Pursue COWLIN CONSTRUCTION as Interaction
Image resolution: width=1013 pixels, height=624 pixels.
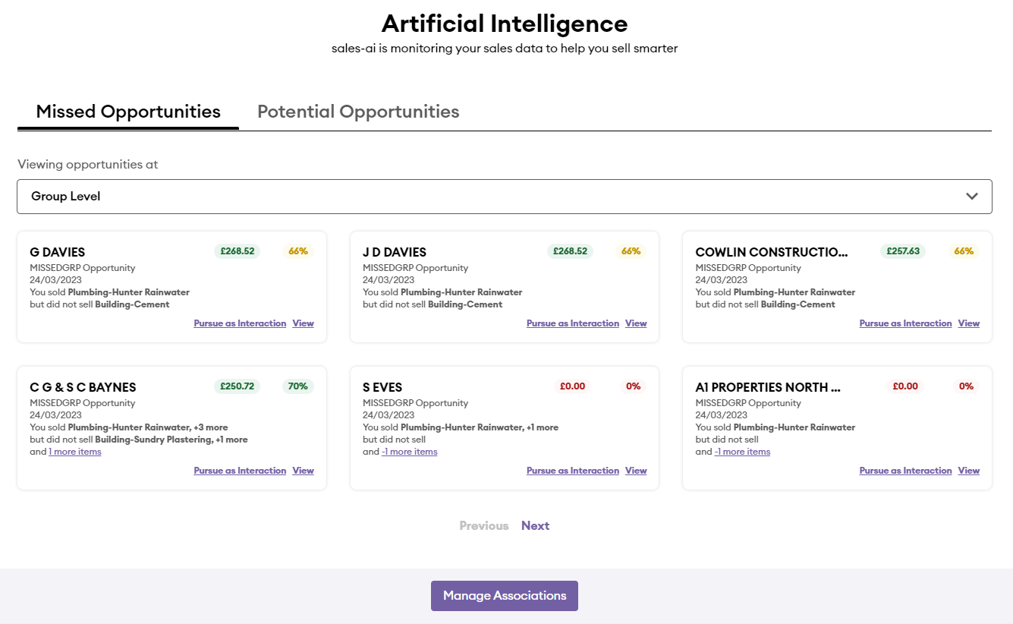905,323
